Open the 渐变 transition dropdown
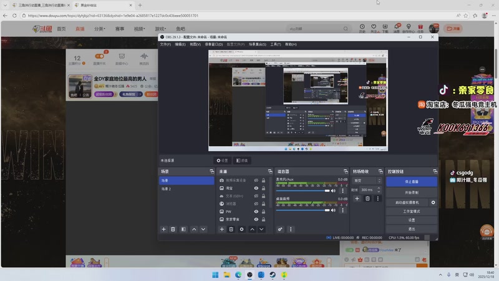Viewport: 499px width, 281px height. coord(367,180)
